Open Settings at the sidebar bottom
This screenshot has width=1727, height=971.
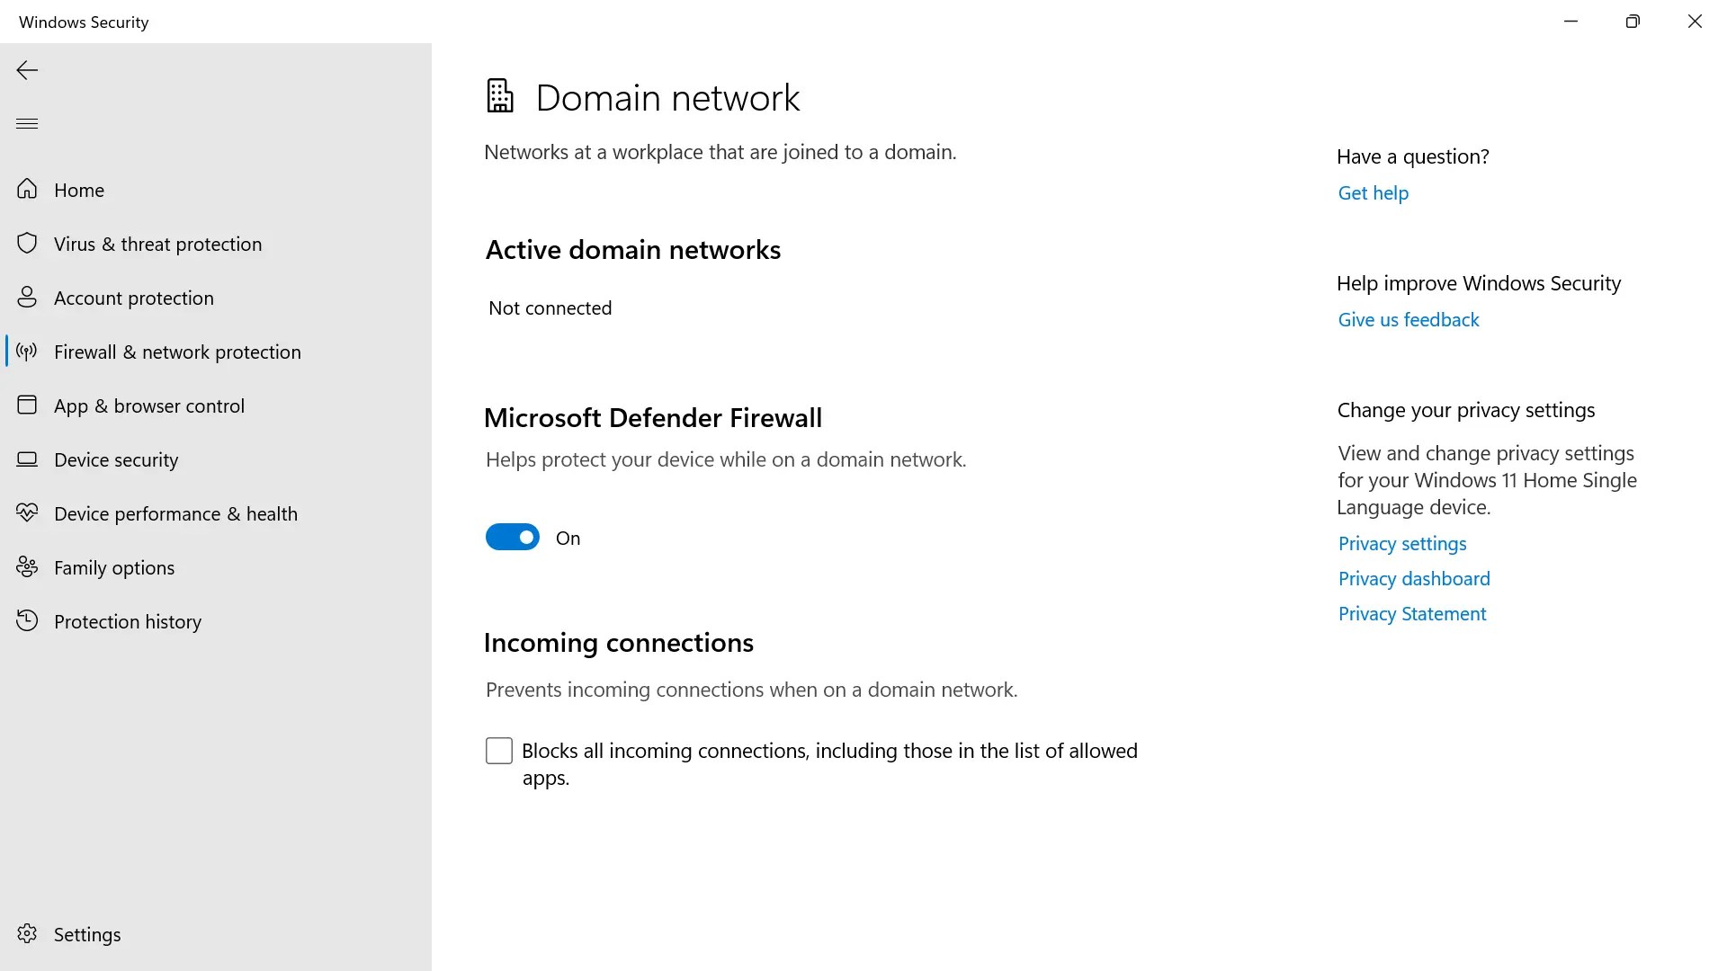coord(86,934)
